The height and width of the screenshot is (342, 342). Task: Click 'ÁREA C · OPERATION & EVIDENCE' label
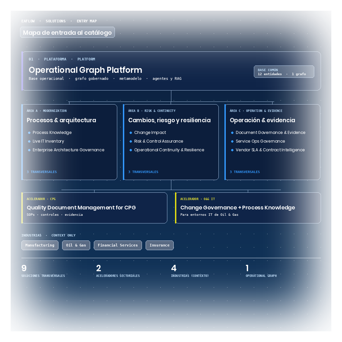[x=256, y=111]
